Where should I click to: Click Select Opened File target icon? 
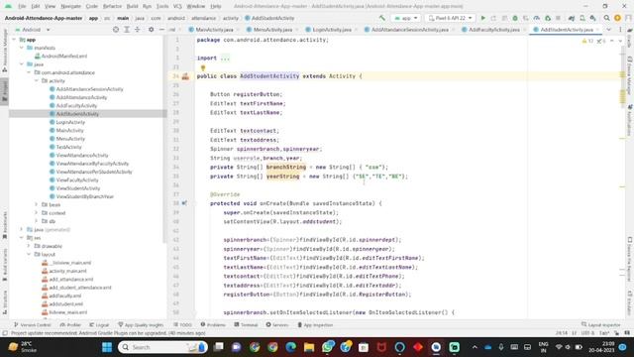tap(116, 30)
